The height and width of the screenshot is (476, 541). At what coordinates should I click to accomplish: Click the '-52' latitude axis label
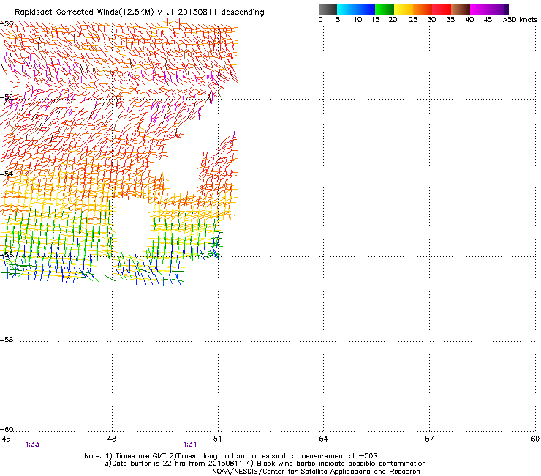[7, 97]
